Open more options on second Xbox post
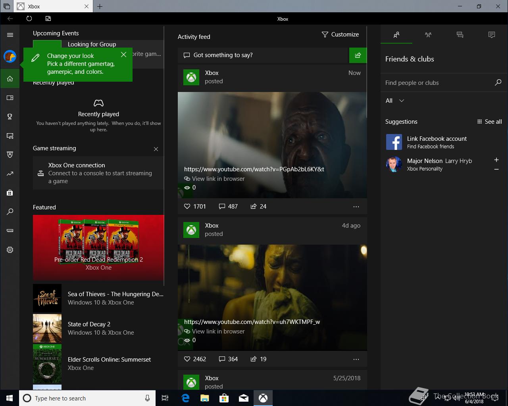 pos(356,359)
